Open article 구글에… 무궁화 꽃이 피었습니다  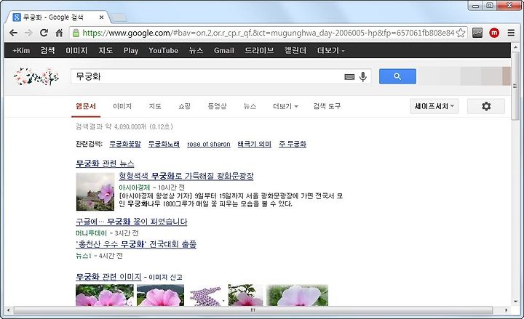tap(131, 222)
